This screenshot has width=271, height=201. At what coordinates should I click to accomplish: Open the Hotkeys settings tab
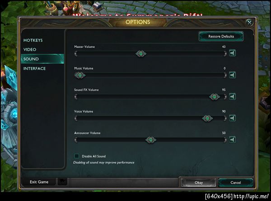point(33,41)
